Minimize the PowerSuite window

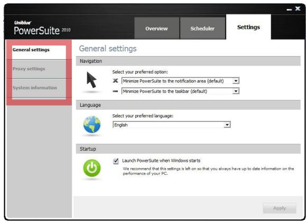click(289, 10)
